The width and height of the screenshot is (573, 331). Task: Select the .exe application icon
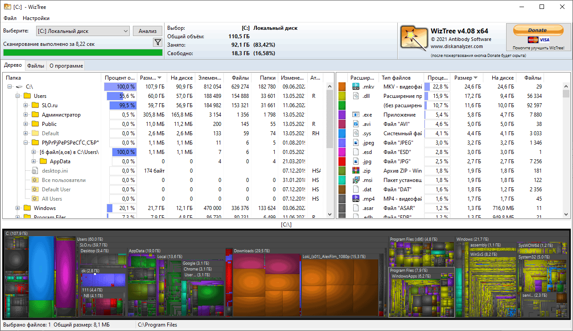356,114
